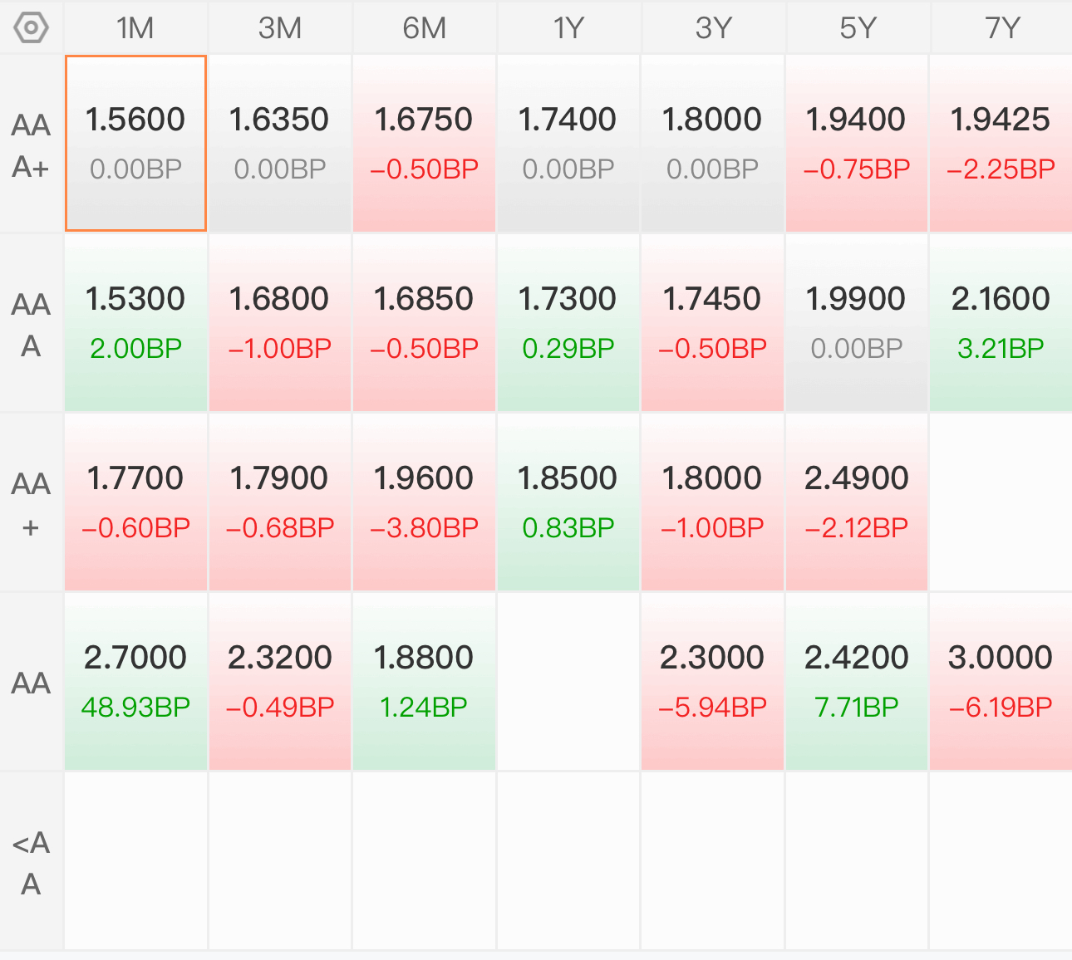Click the 3Y tenor header

tap(713, 28)
